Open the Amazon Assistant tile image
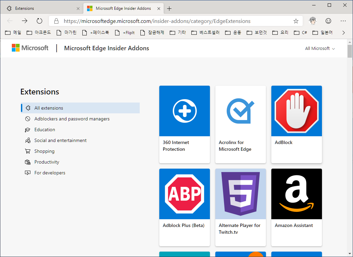The image size is (353, 257). click(x=297, y=194)
